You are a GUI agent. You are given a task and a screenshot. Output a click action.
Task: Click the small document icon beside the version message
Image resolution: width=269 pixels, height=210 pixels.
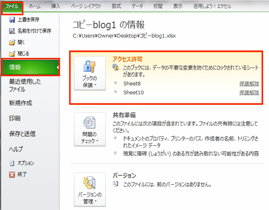point(116,184)
